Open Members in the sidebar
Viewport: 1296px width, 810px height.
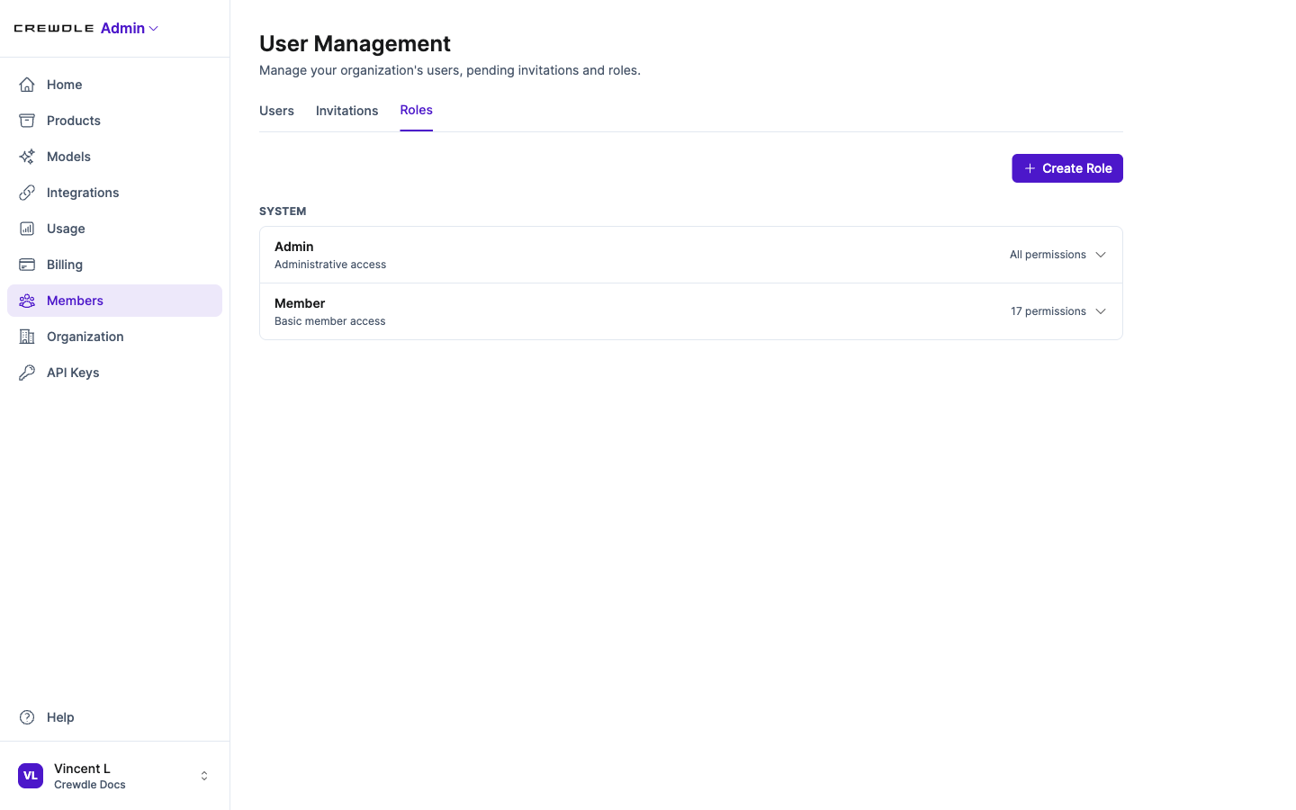(x=114, y=301)
